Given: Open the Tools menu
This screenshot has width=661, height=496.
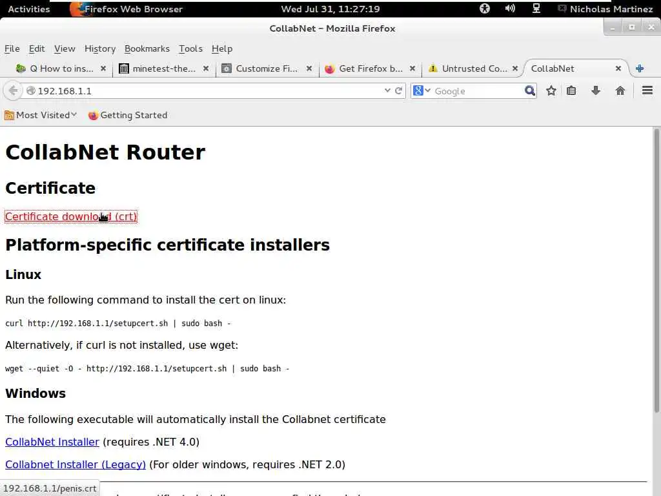Looking at the screenshot, I should coord(190,49).
